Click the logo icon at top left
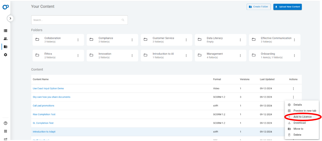Viewport: 322px width, 141px height. click(5, 7)
